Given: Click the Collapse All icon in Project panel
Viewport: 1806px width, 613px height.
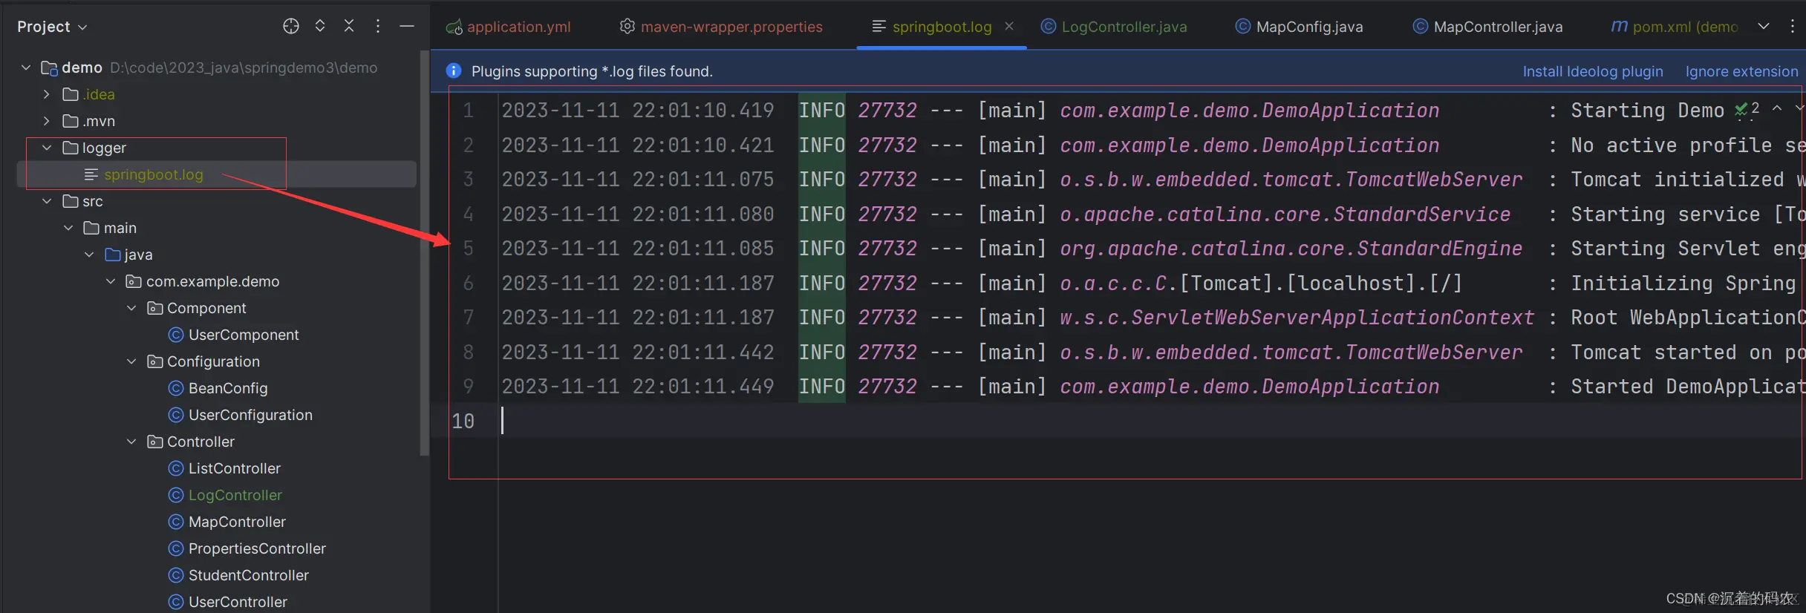Looking at the screenshot, I should click(349, 27).
